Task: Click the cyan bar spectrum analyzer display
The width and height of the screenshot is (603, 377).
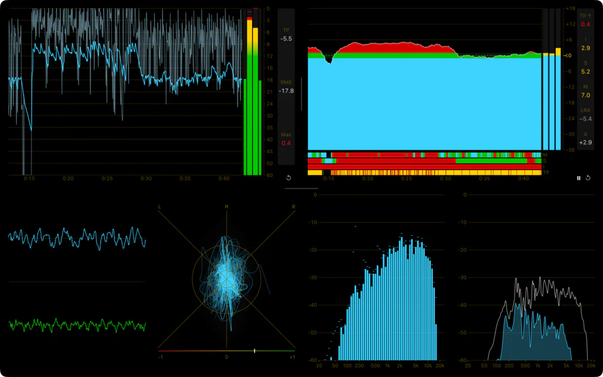Action: (382, 278)
